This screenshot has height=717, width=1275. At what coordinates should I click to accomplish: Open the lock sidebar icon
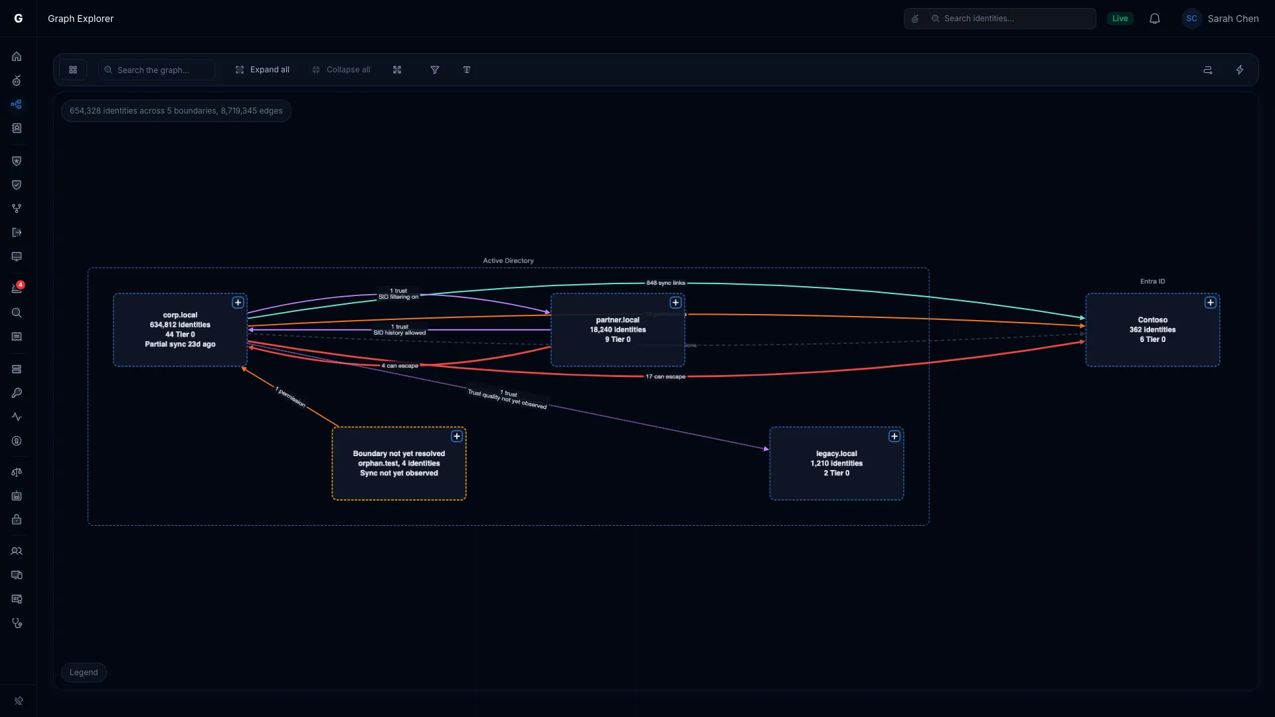click(x=17, y=519)
